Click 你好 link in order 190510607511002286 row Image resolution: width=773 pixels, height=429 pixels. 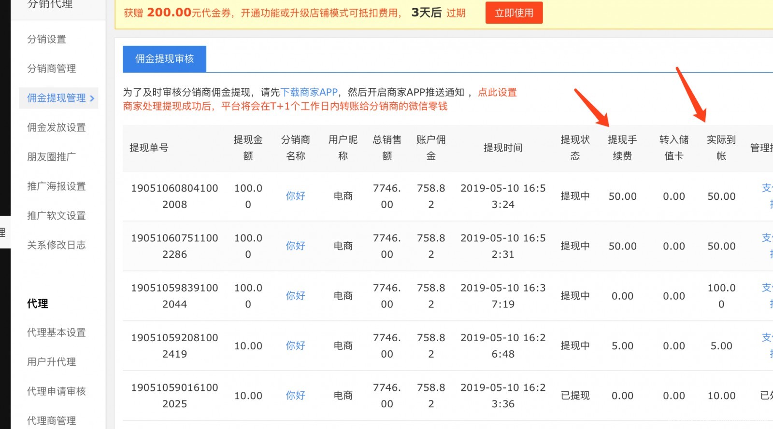[x=295, y=246]
